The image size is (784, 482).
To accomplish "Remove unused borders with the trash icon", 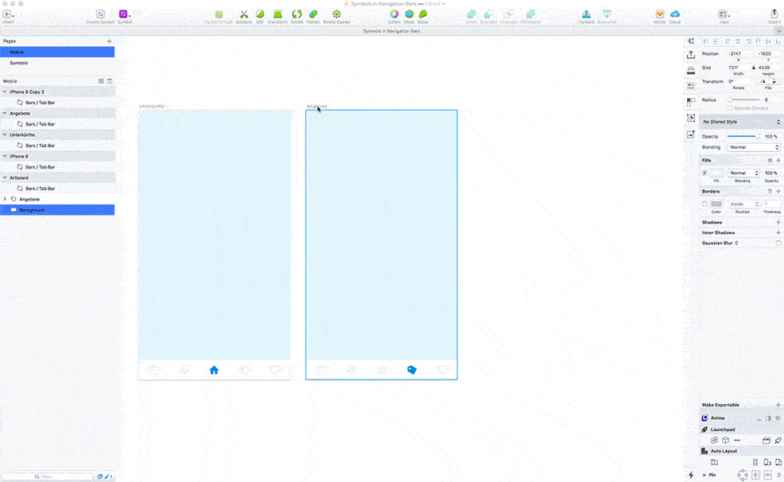I will coord(770,192).
